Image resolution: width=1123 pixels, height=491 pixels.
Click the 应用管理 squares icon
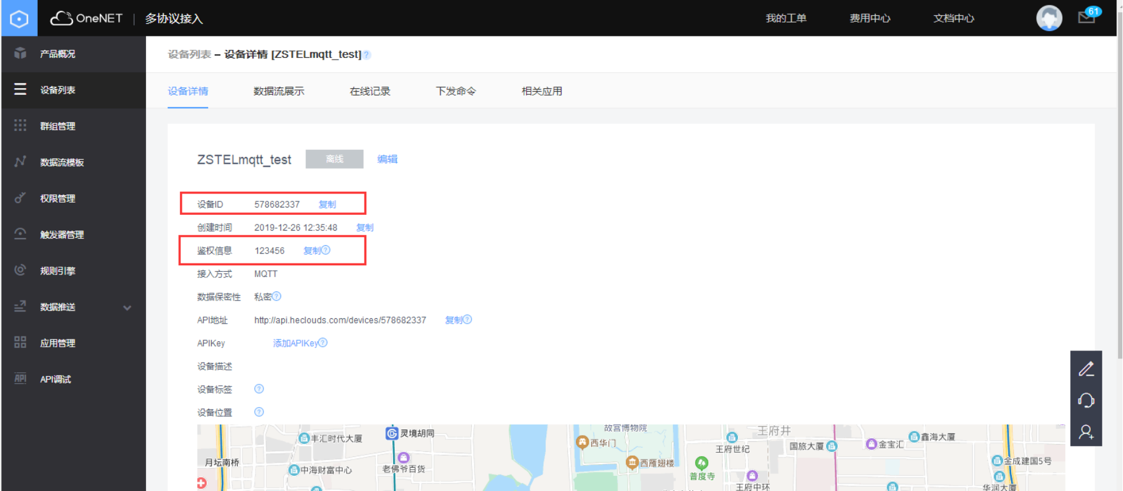pyautogui.click(x=20, y=342)
